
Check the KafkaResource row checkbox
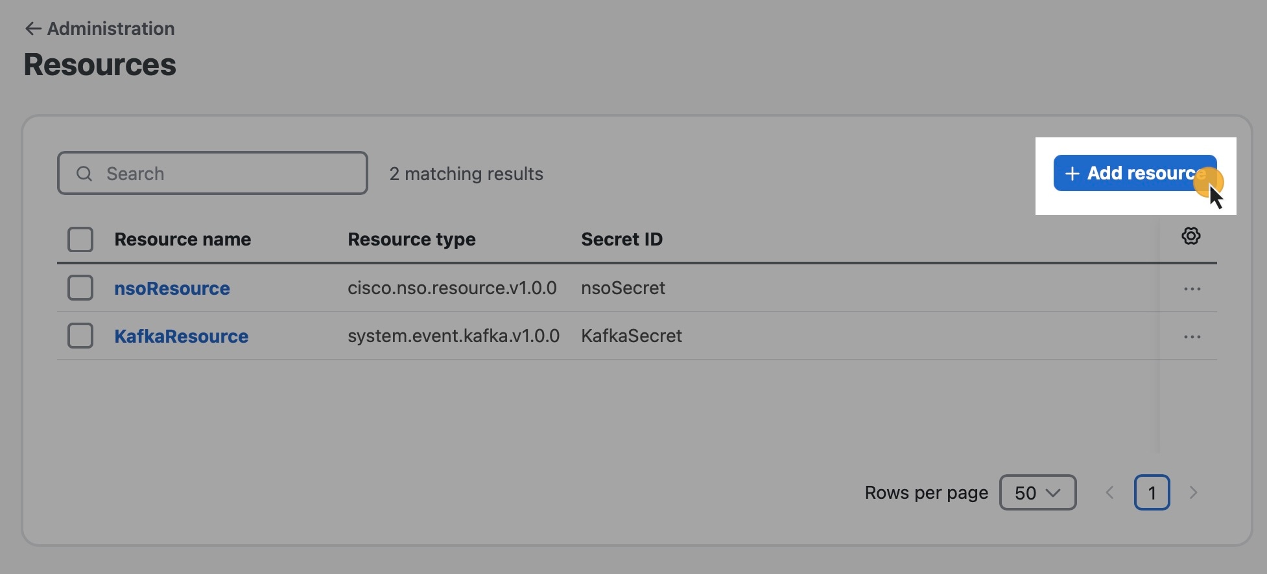click(80, 336)
